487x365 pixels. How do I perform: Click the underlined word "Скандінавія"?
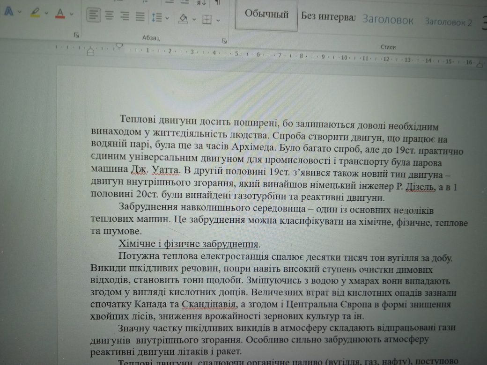210,305
